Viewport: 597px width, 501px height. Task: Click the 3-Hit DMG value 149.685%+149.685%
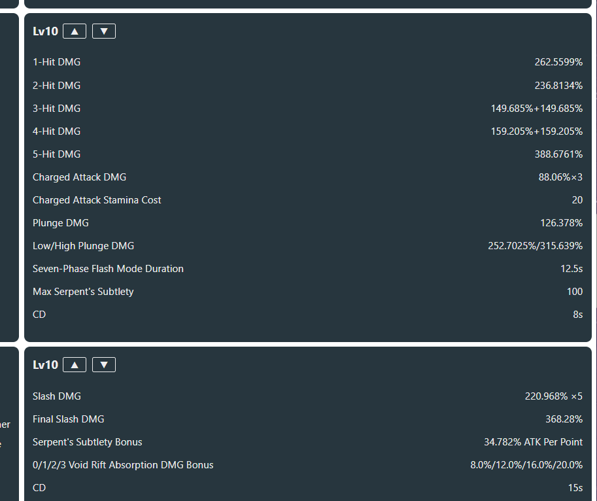click(537, 109)
